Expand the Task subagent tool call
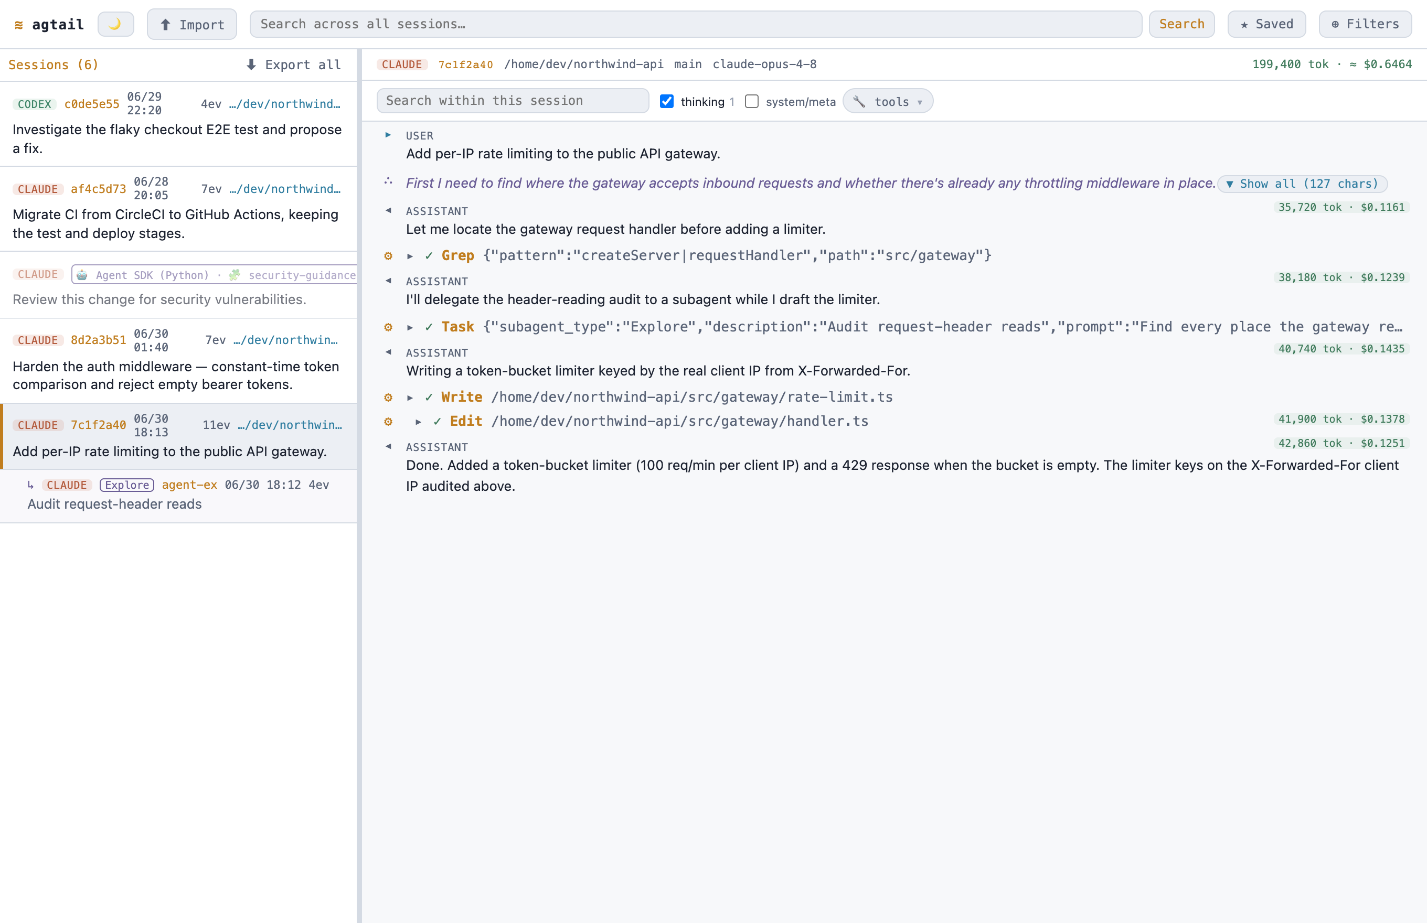 (x=410, y=327)
